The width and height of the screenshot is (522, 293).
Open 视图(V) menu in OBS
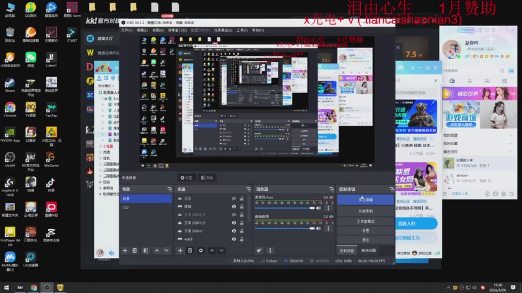158,30
